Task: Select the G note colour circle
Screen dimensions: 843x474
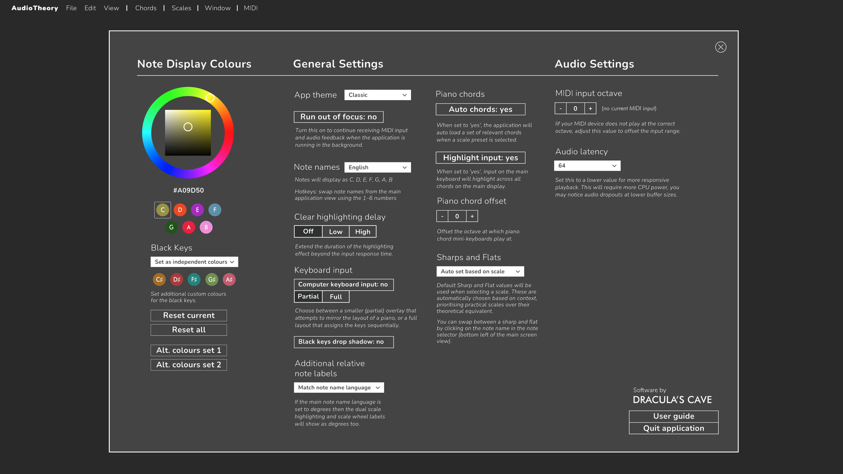Action: tap(171, 227)
